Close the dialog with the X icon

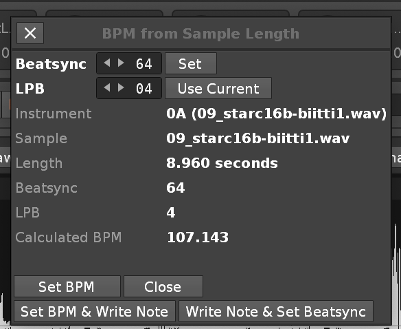[30, 33]
